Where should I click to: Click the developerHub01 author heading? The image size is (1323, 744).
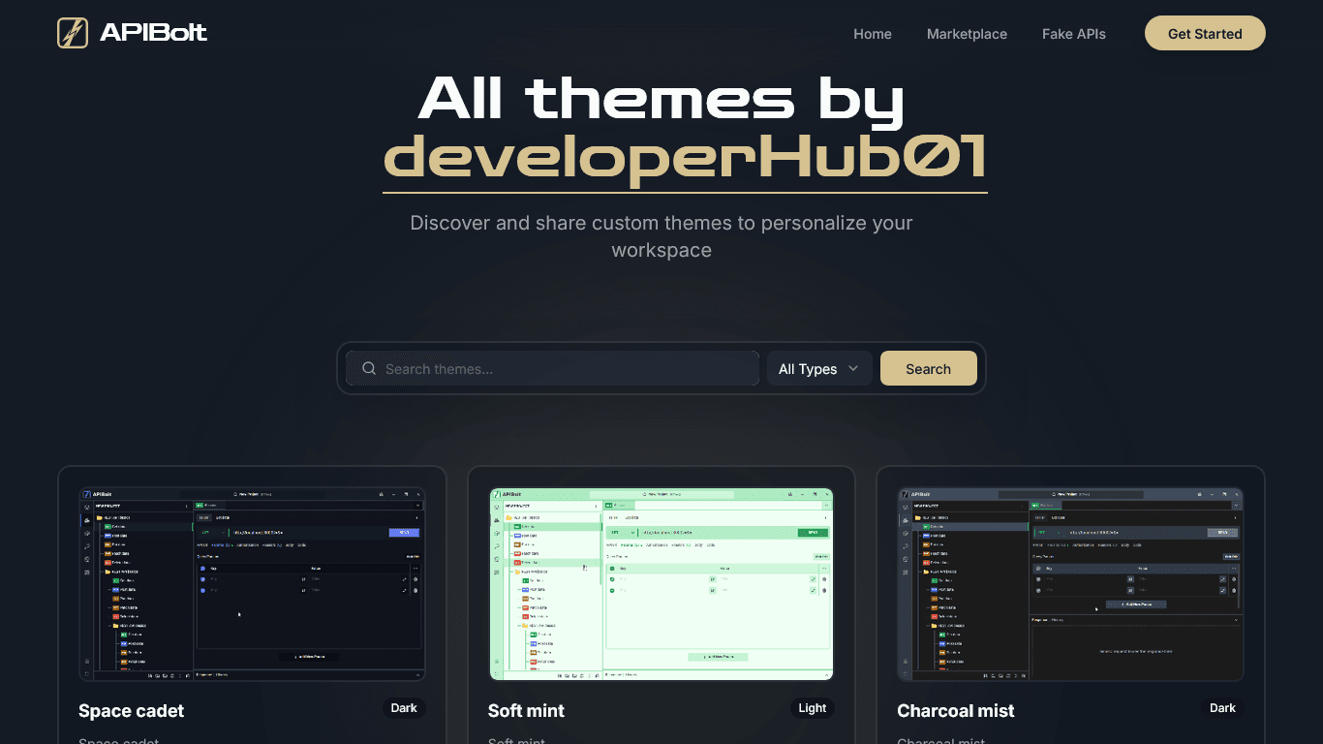(685, 156)
